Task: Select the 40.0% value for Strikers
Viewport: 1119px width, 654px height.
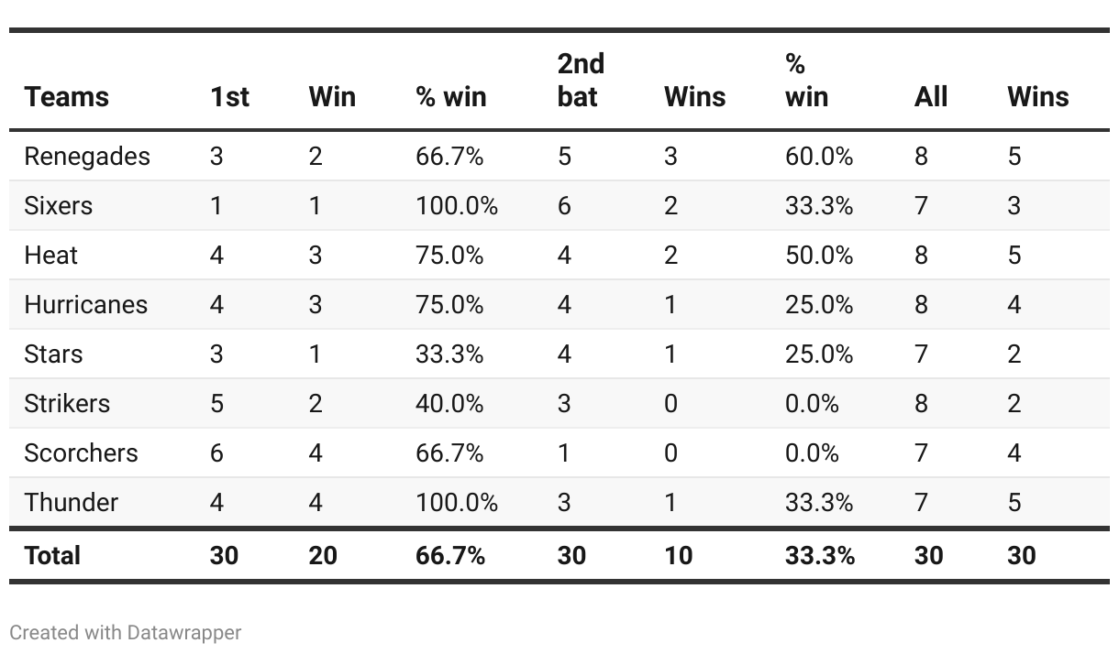Action: 449,403
